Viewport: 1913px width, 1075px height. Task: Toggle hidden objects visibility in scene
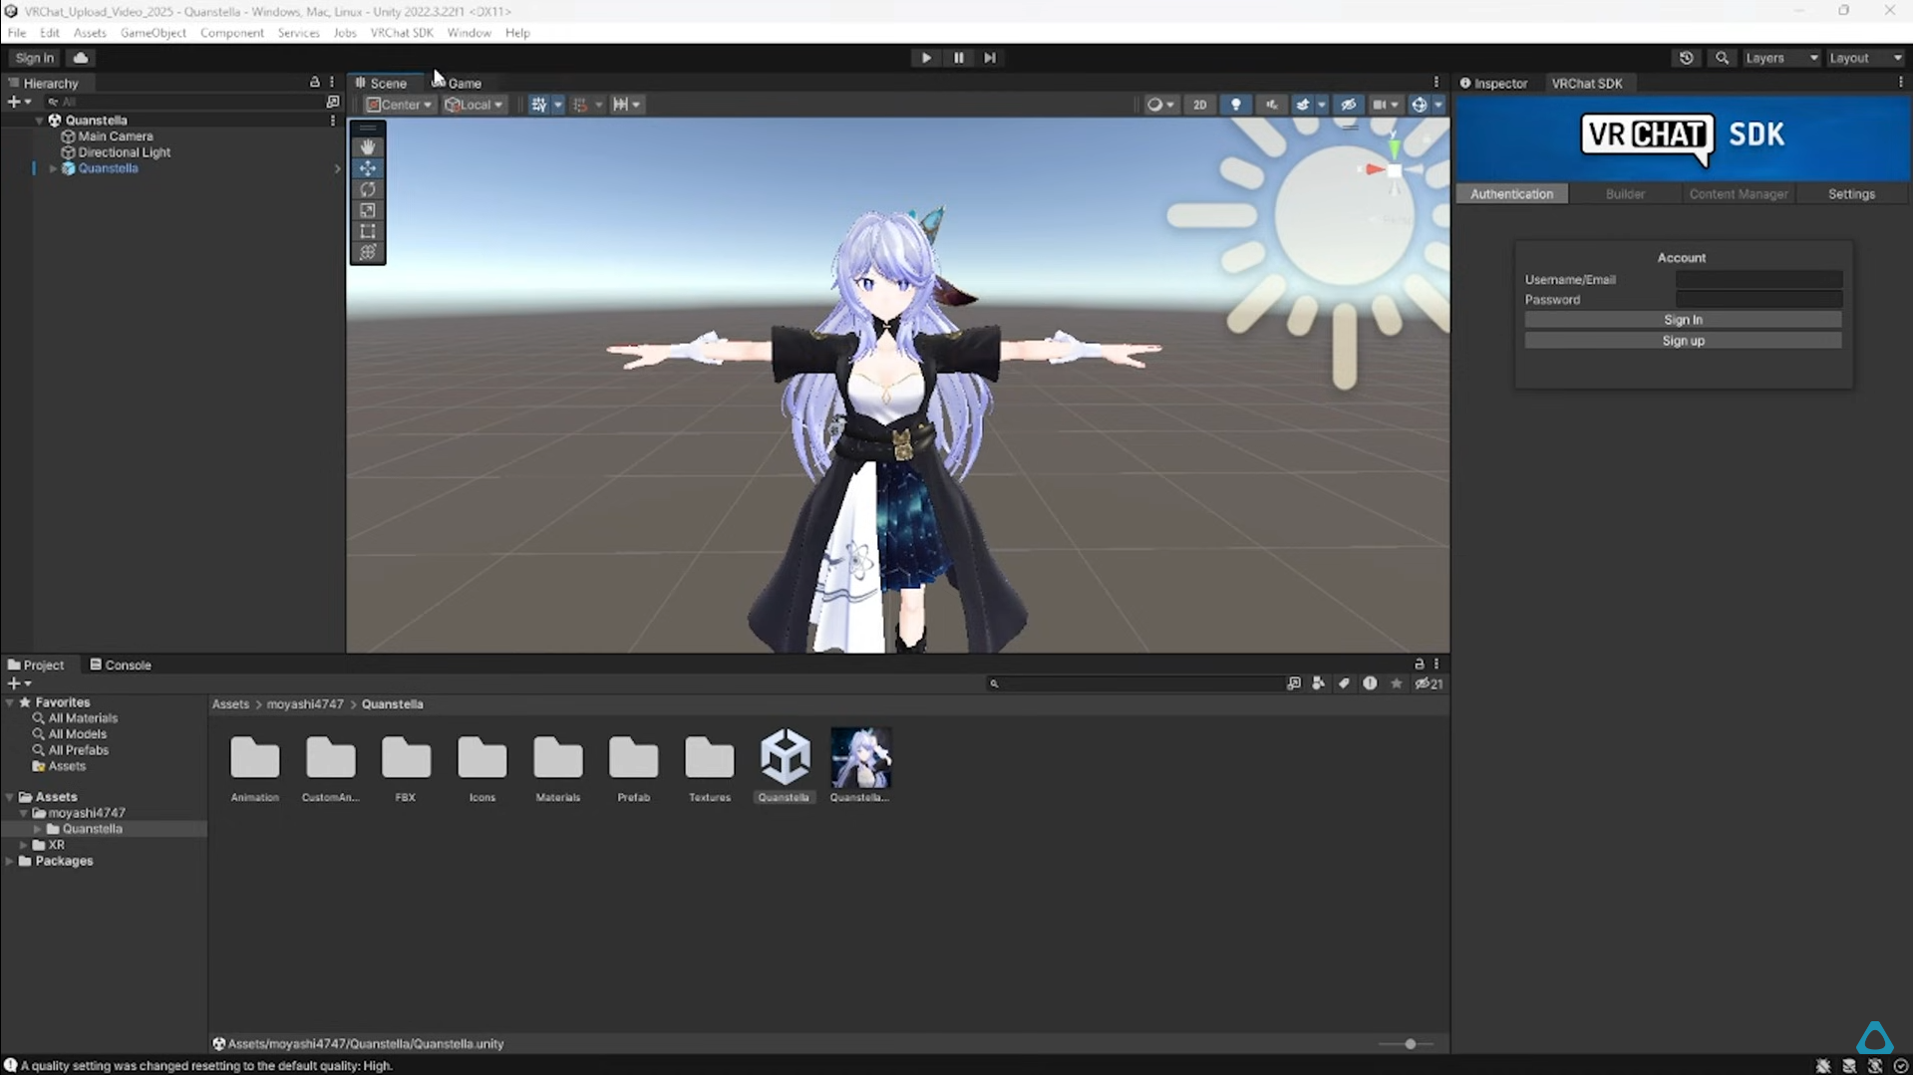coord(1348,105)
